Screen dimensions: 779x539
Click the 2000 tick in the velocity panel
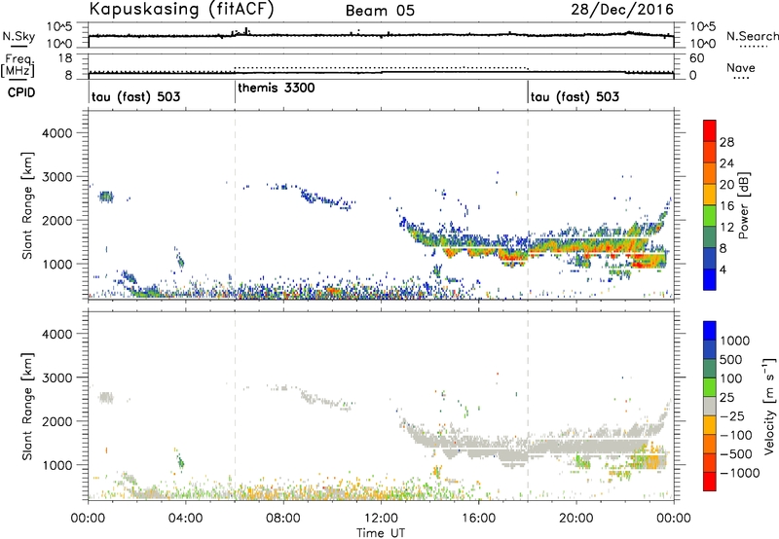56,421
